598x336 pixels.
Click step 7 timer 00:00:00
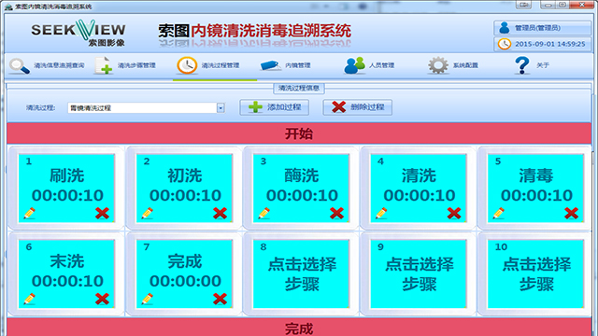click(185, 281)
